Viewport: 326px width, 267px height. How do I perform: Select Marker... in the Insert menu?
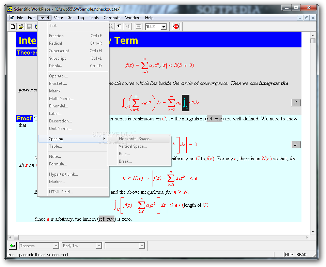point(73,182)
